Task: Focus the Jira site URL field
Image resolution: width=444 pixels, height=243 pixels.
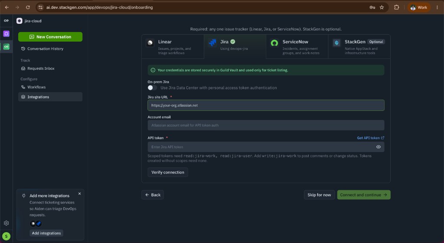Action: (x=266, y=105)
